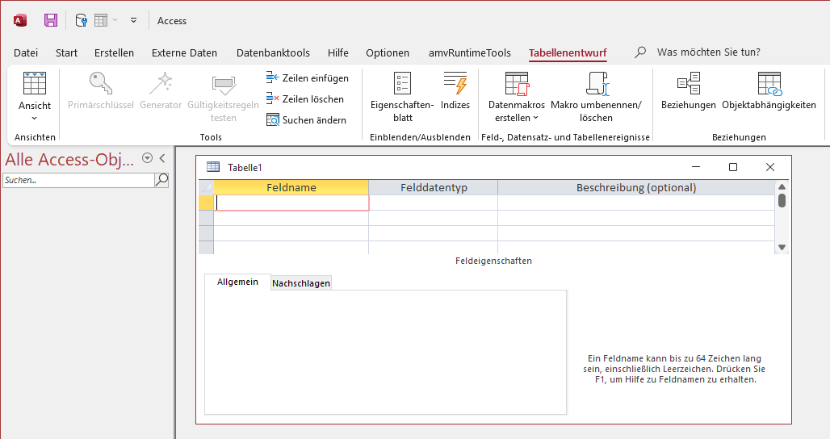This screenshot has width=830, height=439.
Task: Click the Beschreibung (optional) column header
Action: point(636,188)
